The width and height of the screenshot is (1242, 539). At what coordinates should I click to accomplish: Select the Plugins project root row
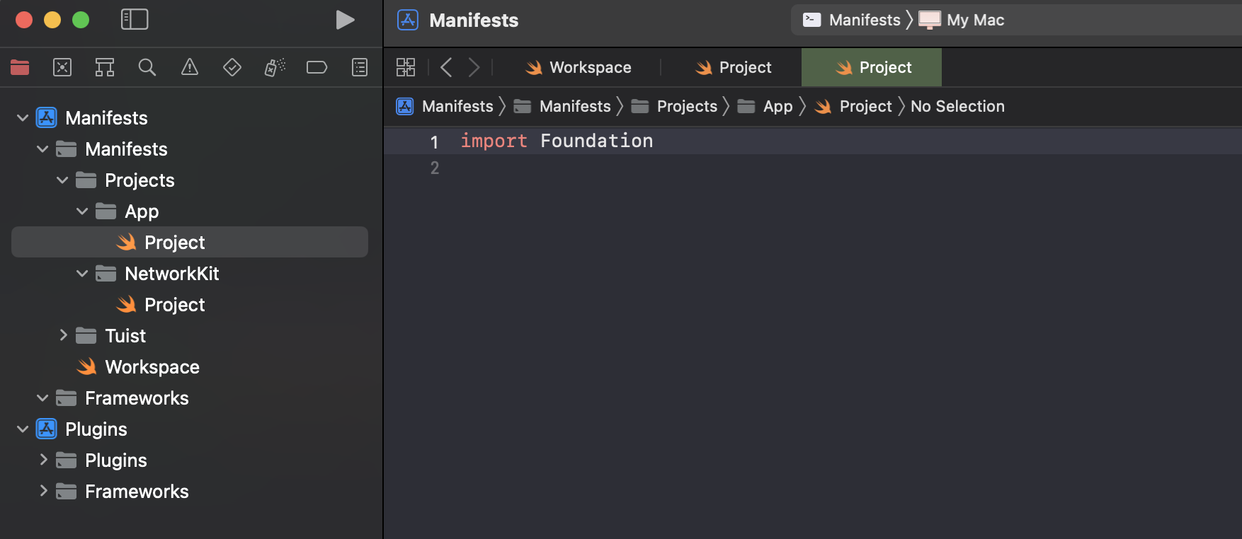click(190, 429)
